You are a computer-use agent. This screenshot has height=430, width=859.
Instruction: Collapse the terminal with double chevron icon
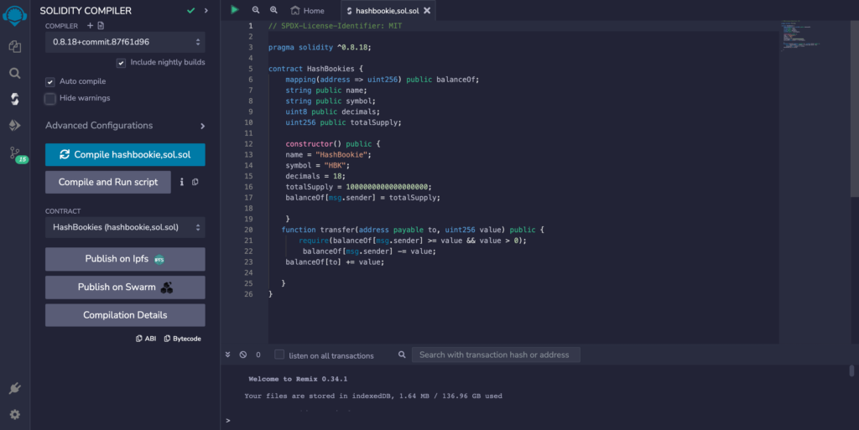(x=228, y=355)
